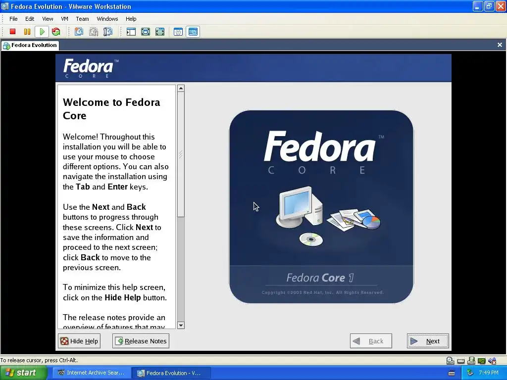Click the grayed Back button
Viewport: 507px width, 380px height.
[371, 341]
